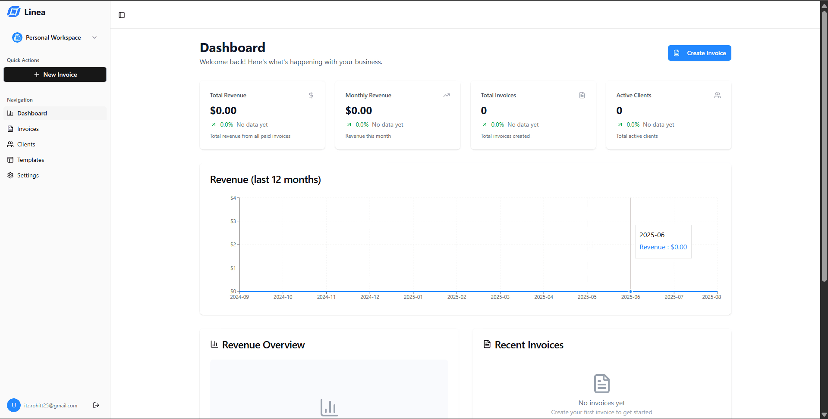
Task: Click the trend icon on Monthly Revenue
Action: (x=447, y=95)
